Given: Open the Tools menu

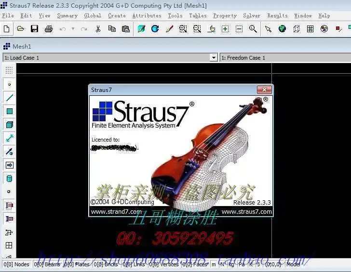Looking at the screenshot, I should [x=175, y=15].
